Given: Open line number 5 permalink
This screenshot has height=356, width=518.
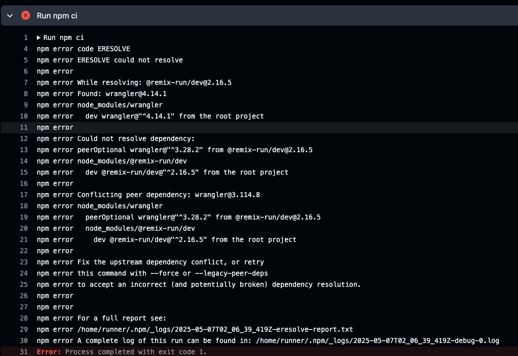Looking at the screenshot, I should (x=26, y=60).
